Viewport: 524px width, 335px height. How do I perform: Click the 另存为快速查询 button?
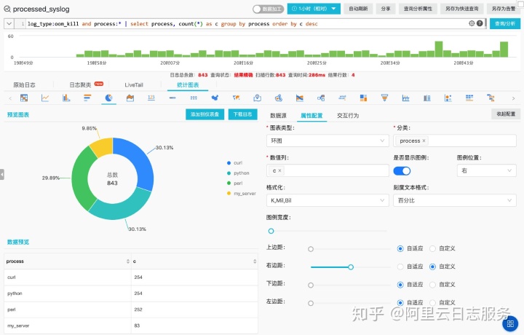[x=462, y=9]
